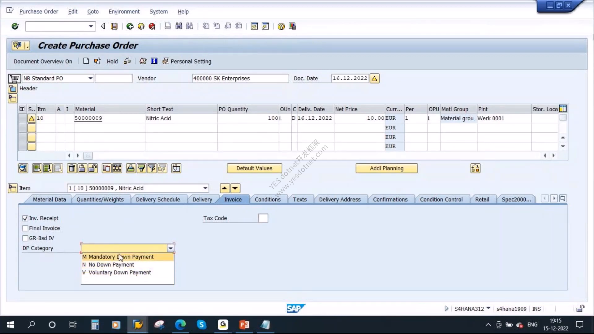The image size is (594, 334).
Task: Click the selection box beside Stor. Loca column
Action: [x=563, y=118]
